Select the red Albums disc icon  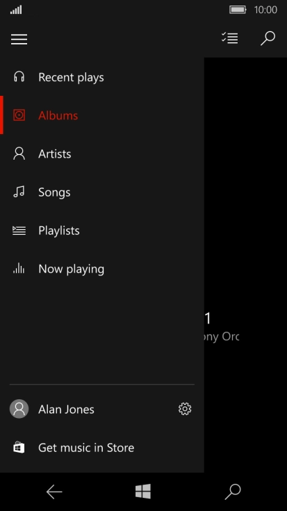click(19, 115)
